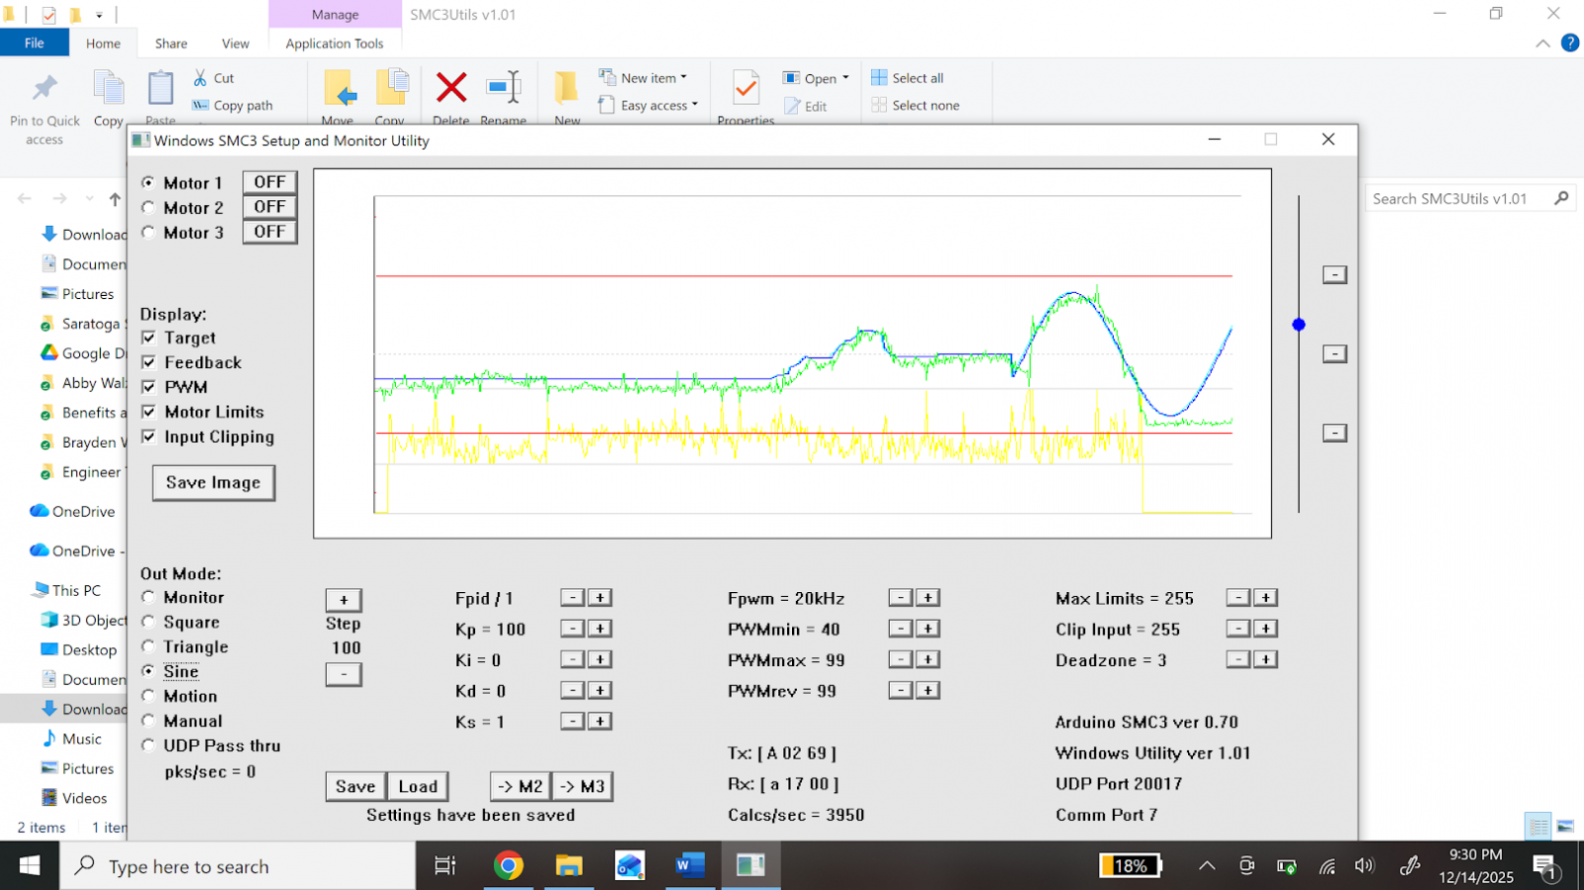Uncheck the PWM display checkbox
The image size is (1584, 890).
pos(148,387)
